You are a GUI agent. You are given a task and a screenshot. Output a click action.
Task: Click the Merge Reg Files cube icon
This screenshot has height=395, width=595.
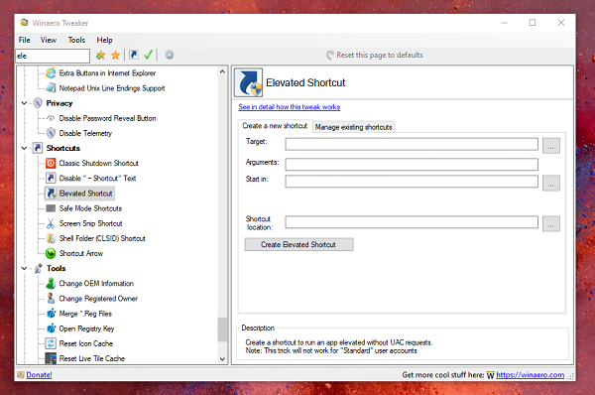(x=51, y=314)
